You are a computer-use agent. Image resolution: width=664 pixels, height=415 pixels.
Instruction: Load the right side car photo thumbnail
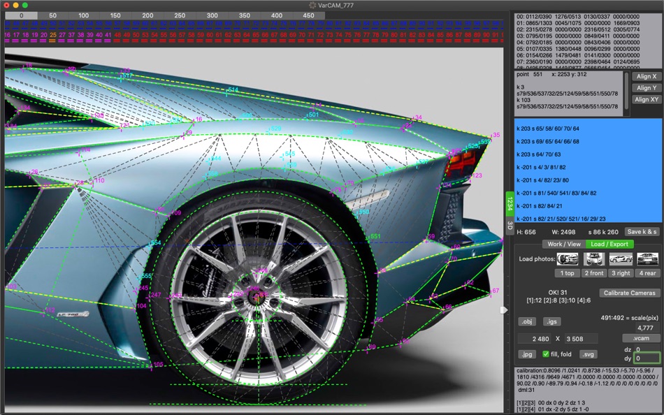(621, 259)
